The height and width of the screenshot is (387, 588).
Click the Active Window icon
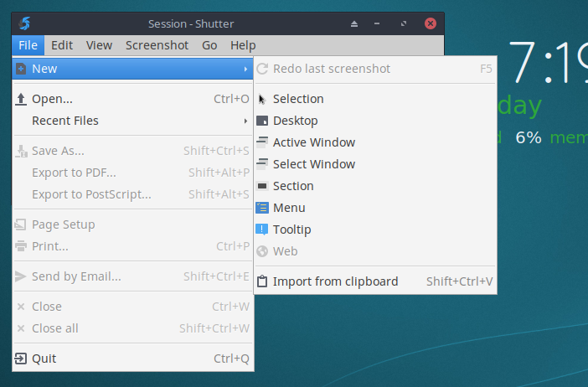tap(262, 142)
